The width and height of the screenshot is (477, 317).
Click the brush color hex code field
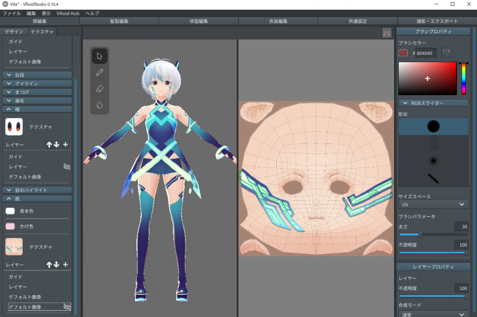[x=426, y=53]
